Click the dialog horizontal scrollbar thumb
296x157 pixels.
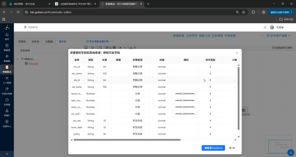point(127,140)
